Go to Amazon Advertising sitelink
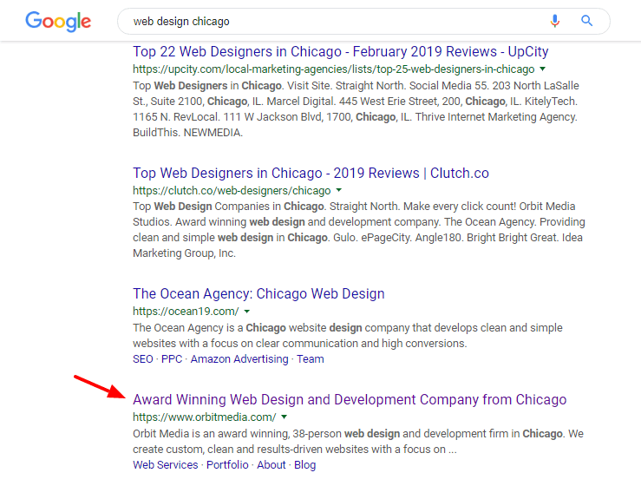Image resolution: width=641 pixels, height=486 pixels. coord(239,358)
